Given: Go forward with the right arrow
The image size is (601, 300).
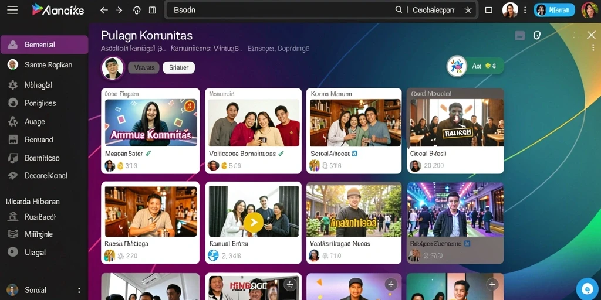Looking at the screenshot, I should (x=119, y=11).
